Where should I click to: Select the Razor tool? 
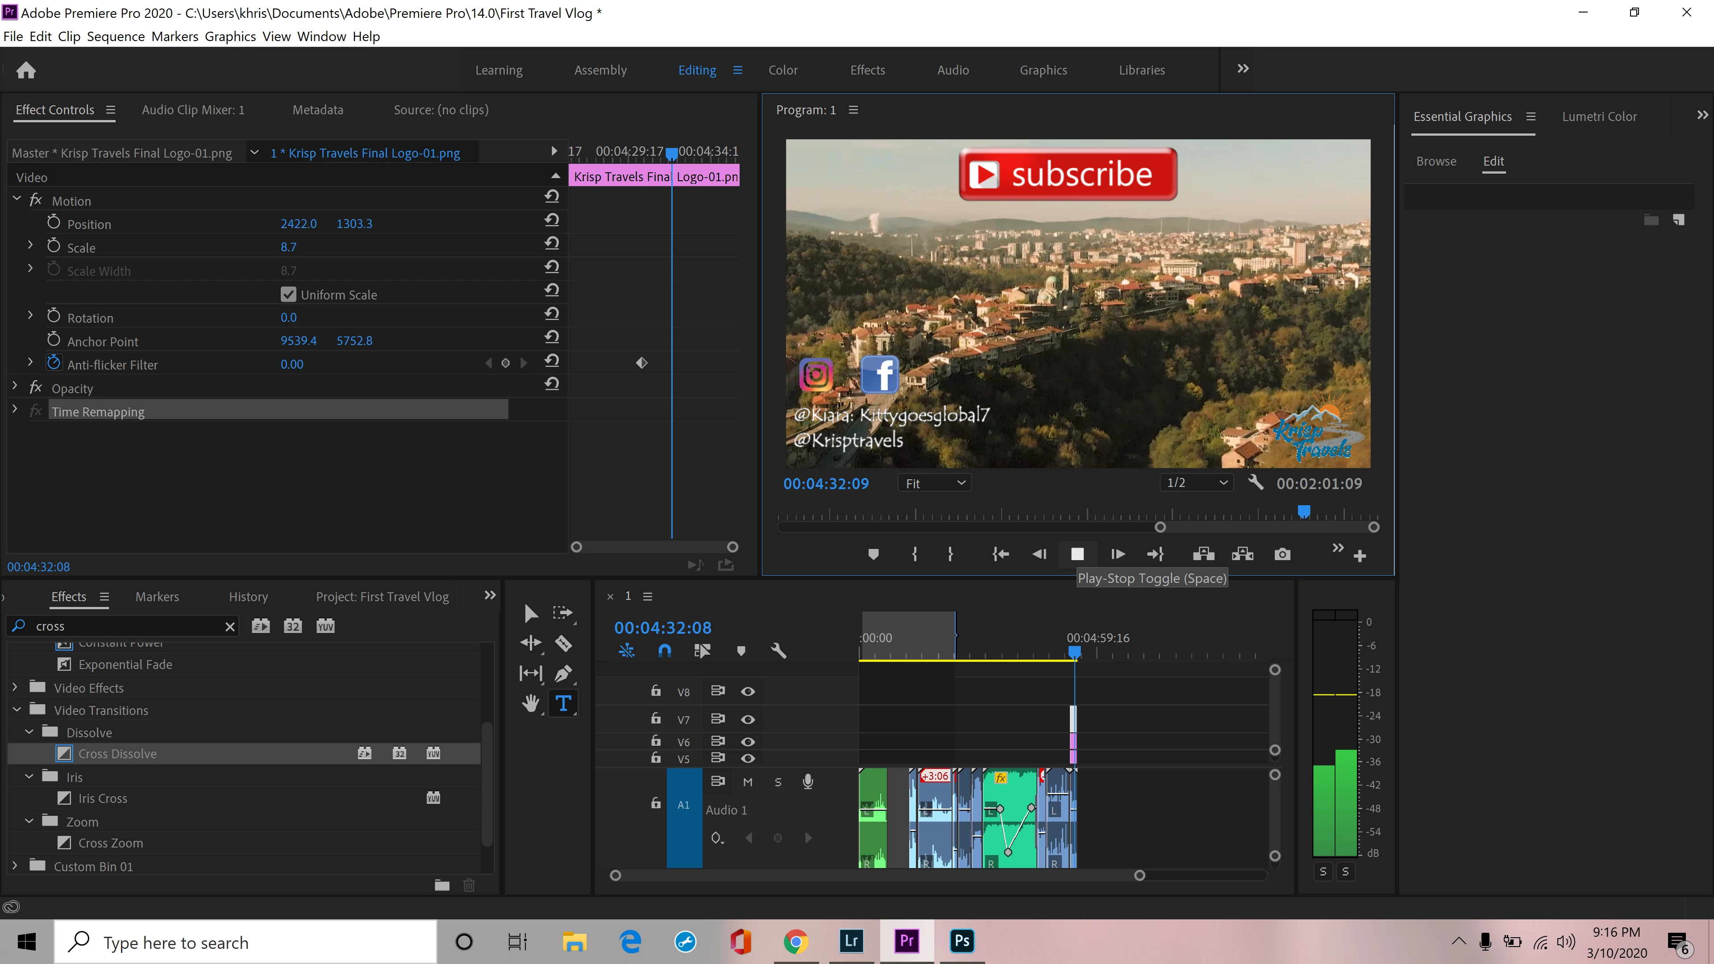[x=564, y=643]
